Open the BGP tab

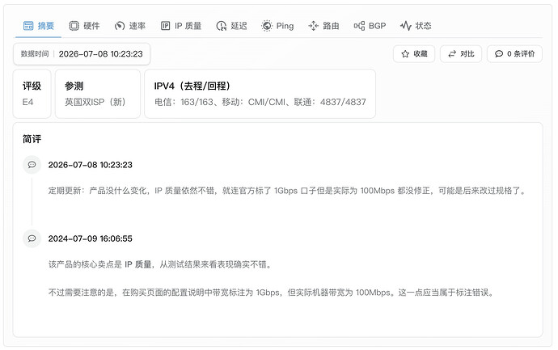pyautogui.click(x=370, y=26)
